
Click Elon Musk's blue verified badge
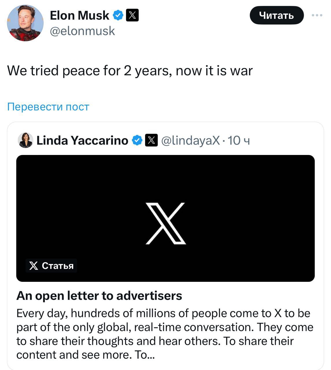[x=118, y=15]
